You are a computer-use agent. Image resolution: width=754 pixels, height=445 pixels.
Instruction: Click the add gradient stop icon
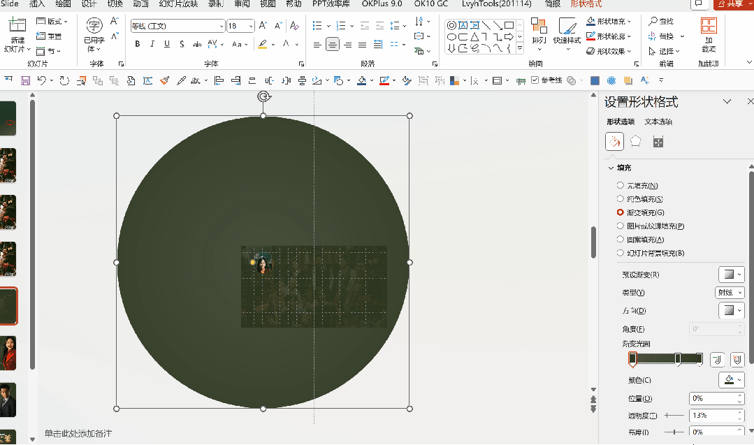[x=717, y=359]
